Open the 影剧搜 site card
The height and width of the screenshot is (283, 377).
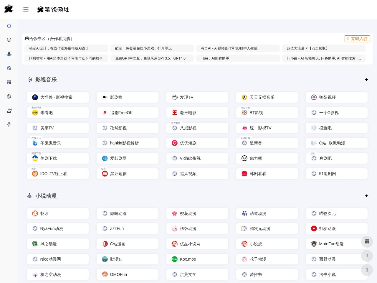click(128, 97)
